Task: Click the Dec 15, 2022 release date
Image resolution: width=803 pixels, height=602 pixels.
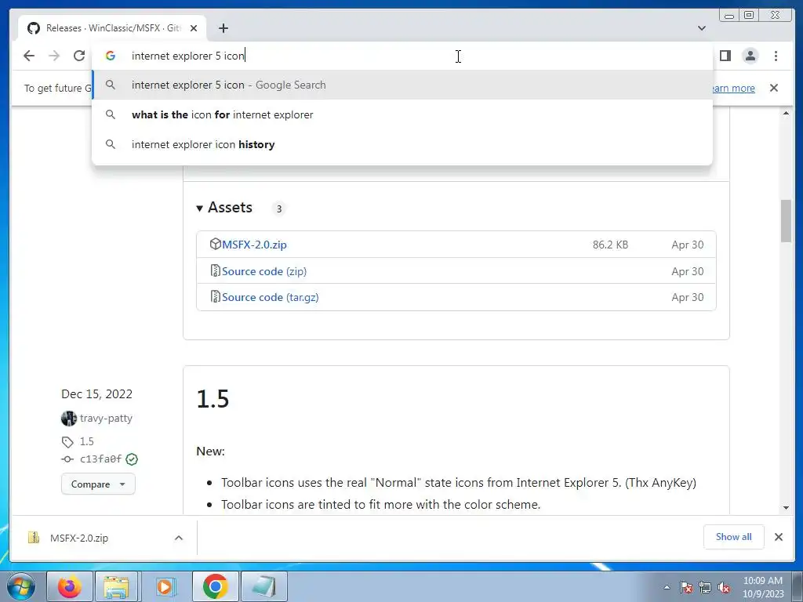Action: 96,394
